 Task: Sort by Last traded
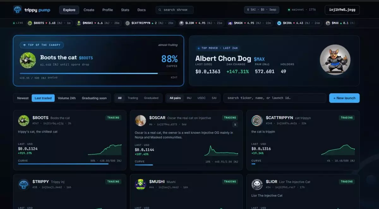[43, 98]
